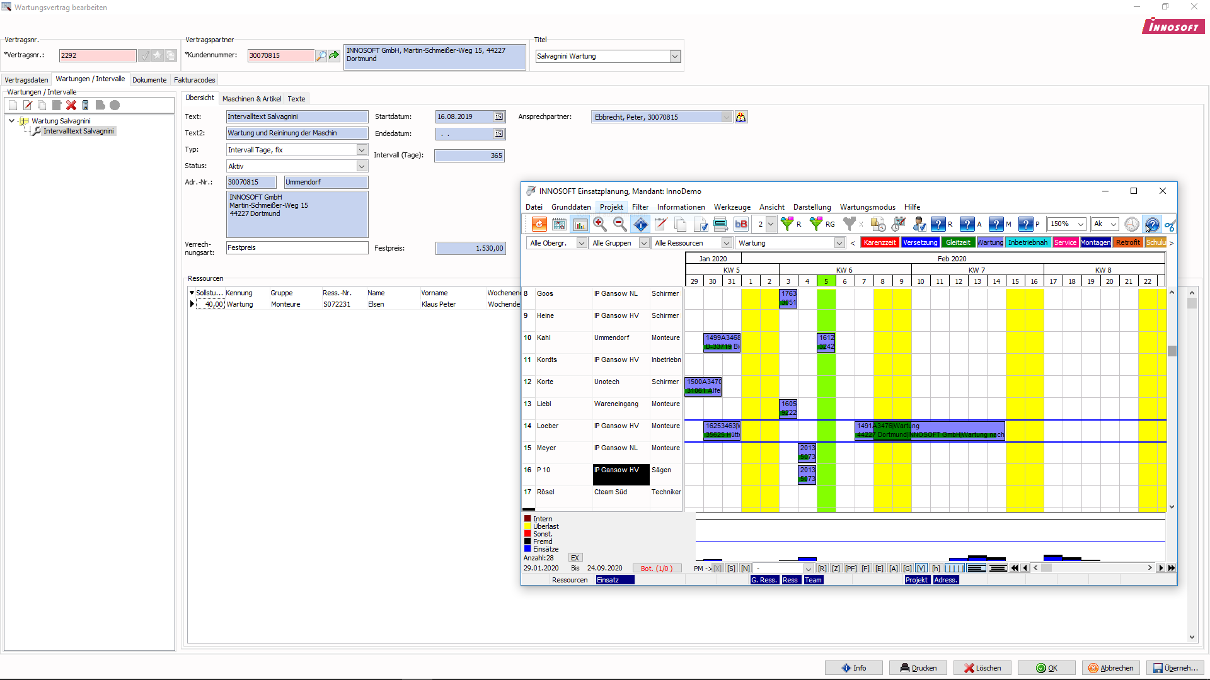1210x680 pixels.
Task: Click the magnifier search icon beside Kundennummer
Action: (x=321, y=56)
